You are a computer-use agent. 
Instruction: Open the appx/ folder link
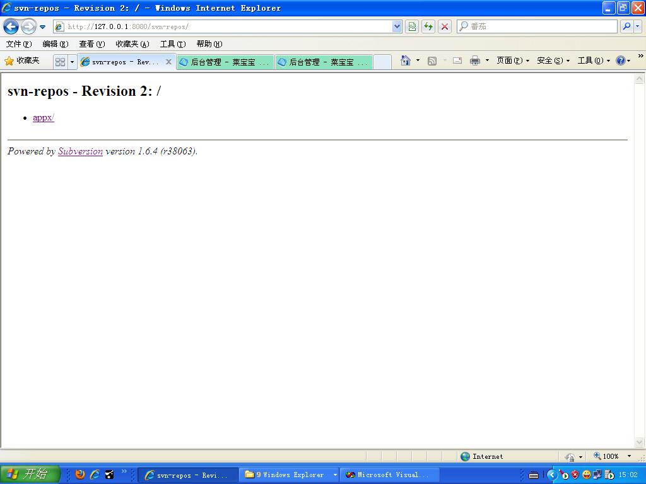tap(44, 118)
